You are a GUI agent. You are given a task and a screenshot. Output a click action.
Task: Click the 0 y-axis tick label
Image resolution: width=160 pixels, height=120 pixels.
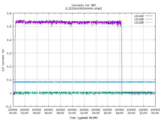[x=10, y=93]
